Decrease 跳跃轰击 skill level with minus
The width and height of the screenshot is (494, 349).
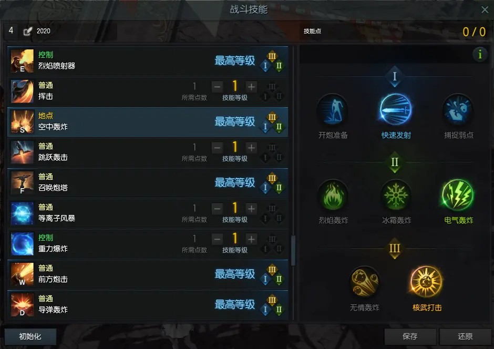(217, 147)
